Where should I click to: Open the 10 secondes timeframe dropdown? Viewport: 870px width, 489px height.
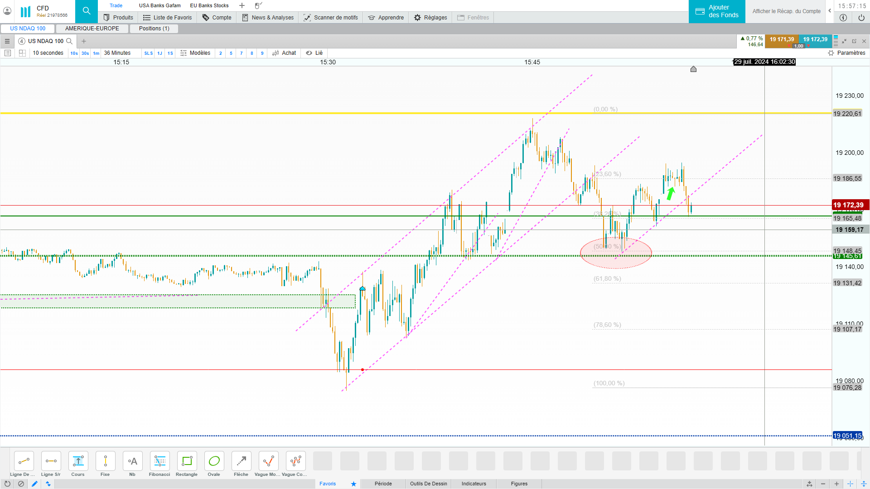[48, 53]
